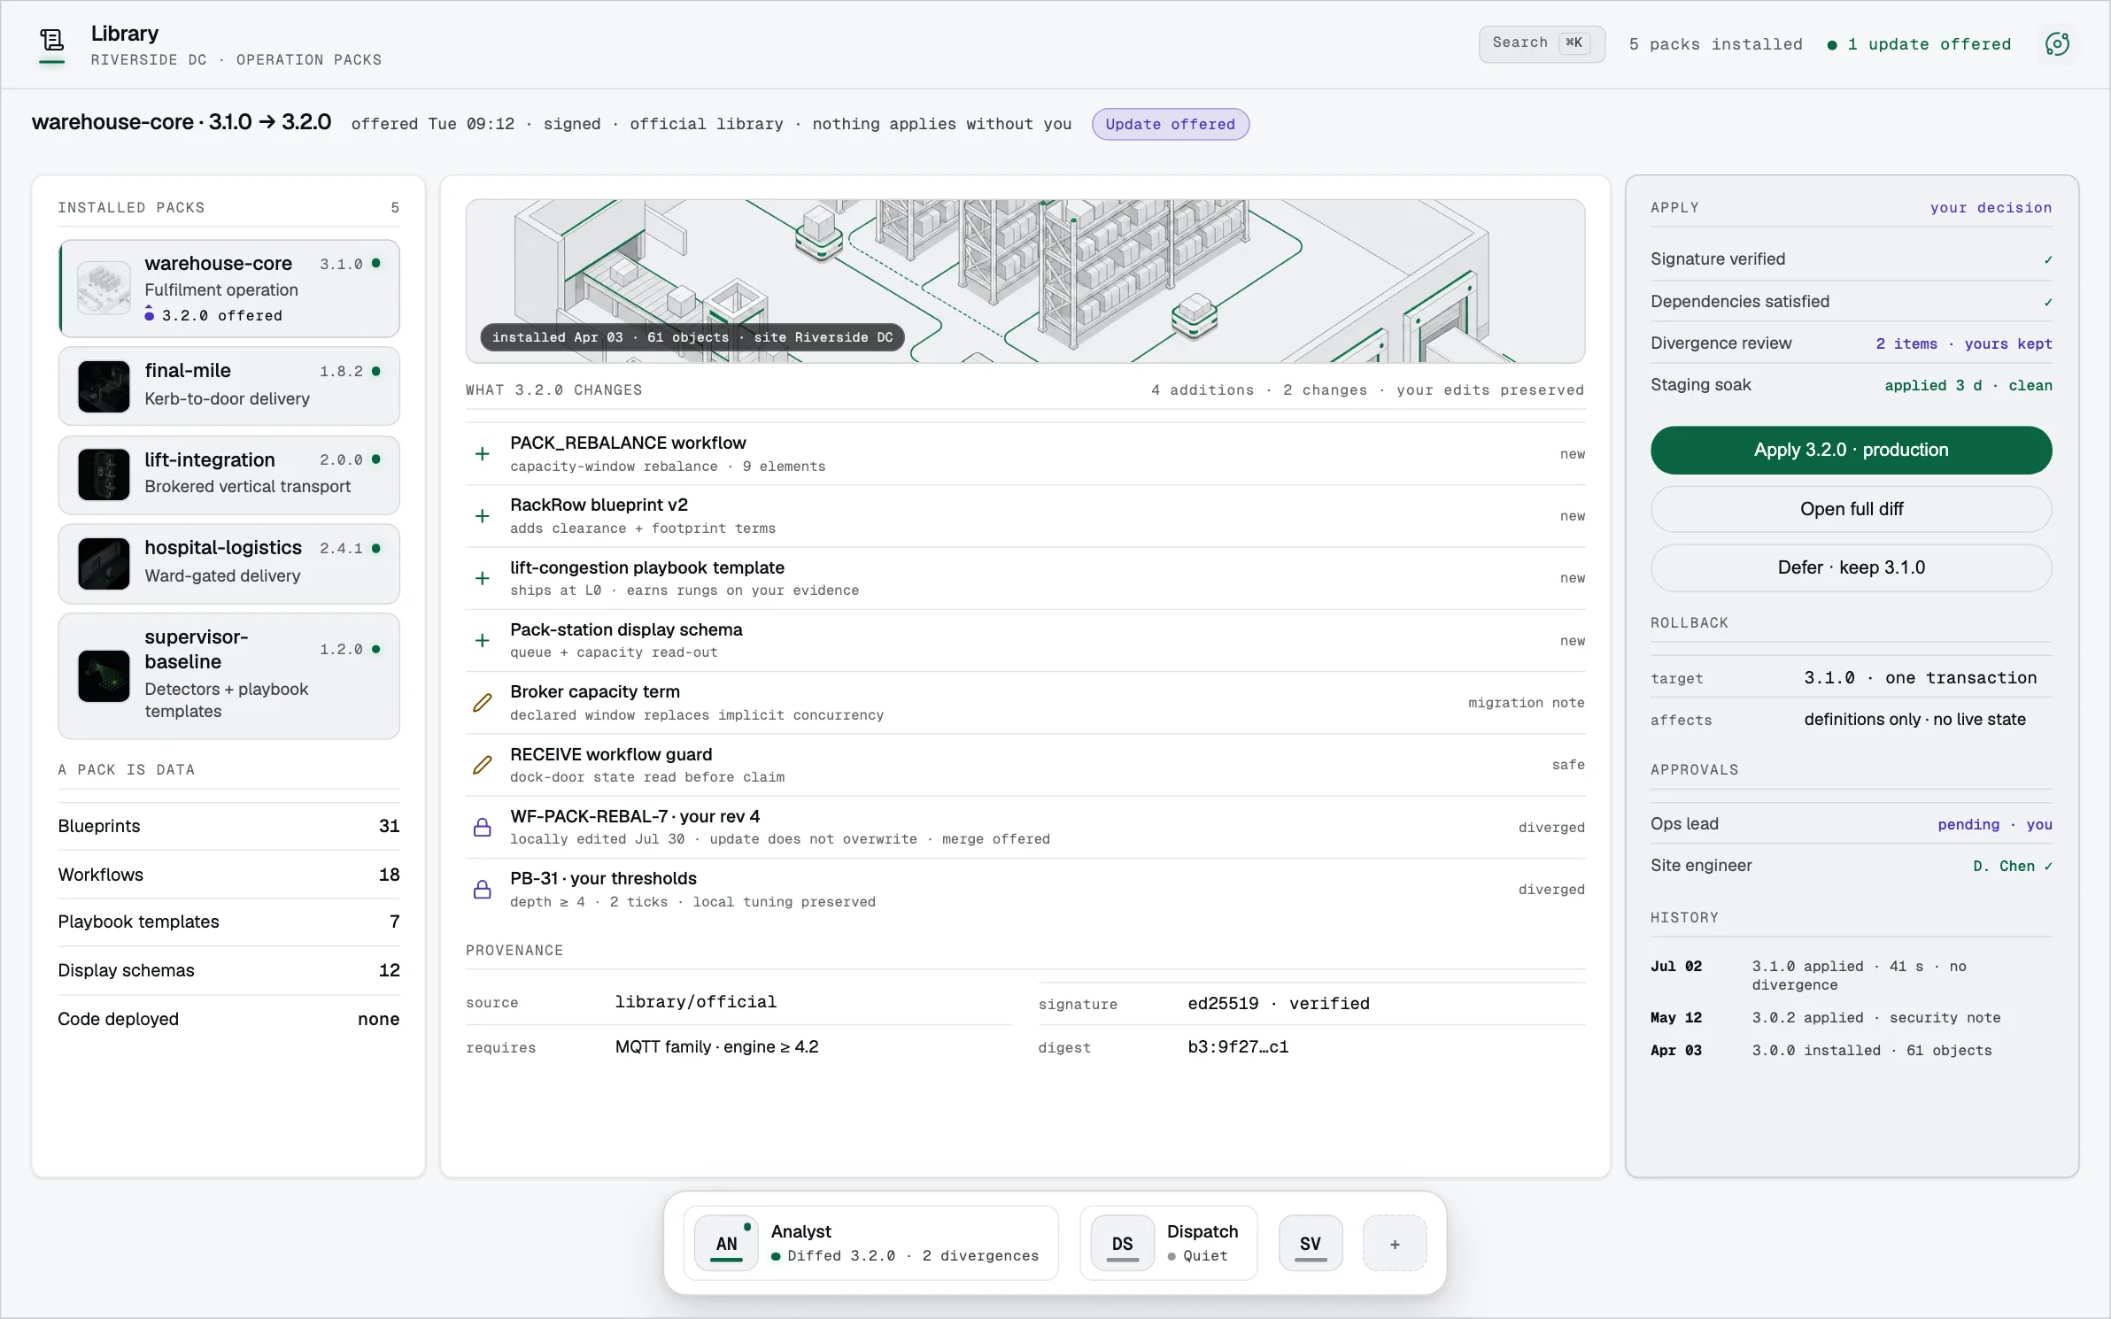Select the warehouse-core pack thumbnail icon
This screenshot has height=1319, width=2111.
[104, 289]
